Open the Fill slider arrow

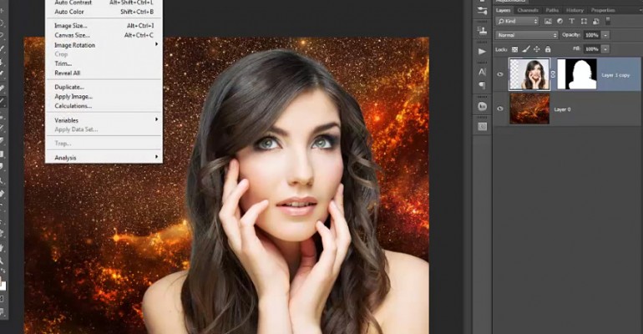pos(605,49)
